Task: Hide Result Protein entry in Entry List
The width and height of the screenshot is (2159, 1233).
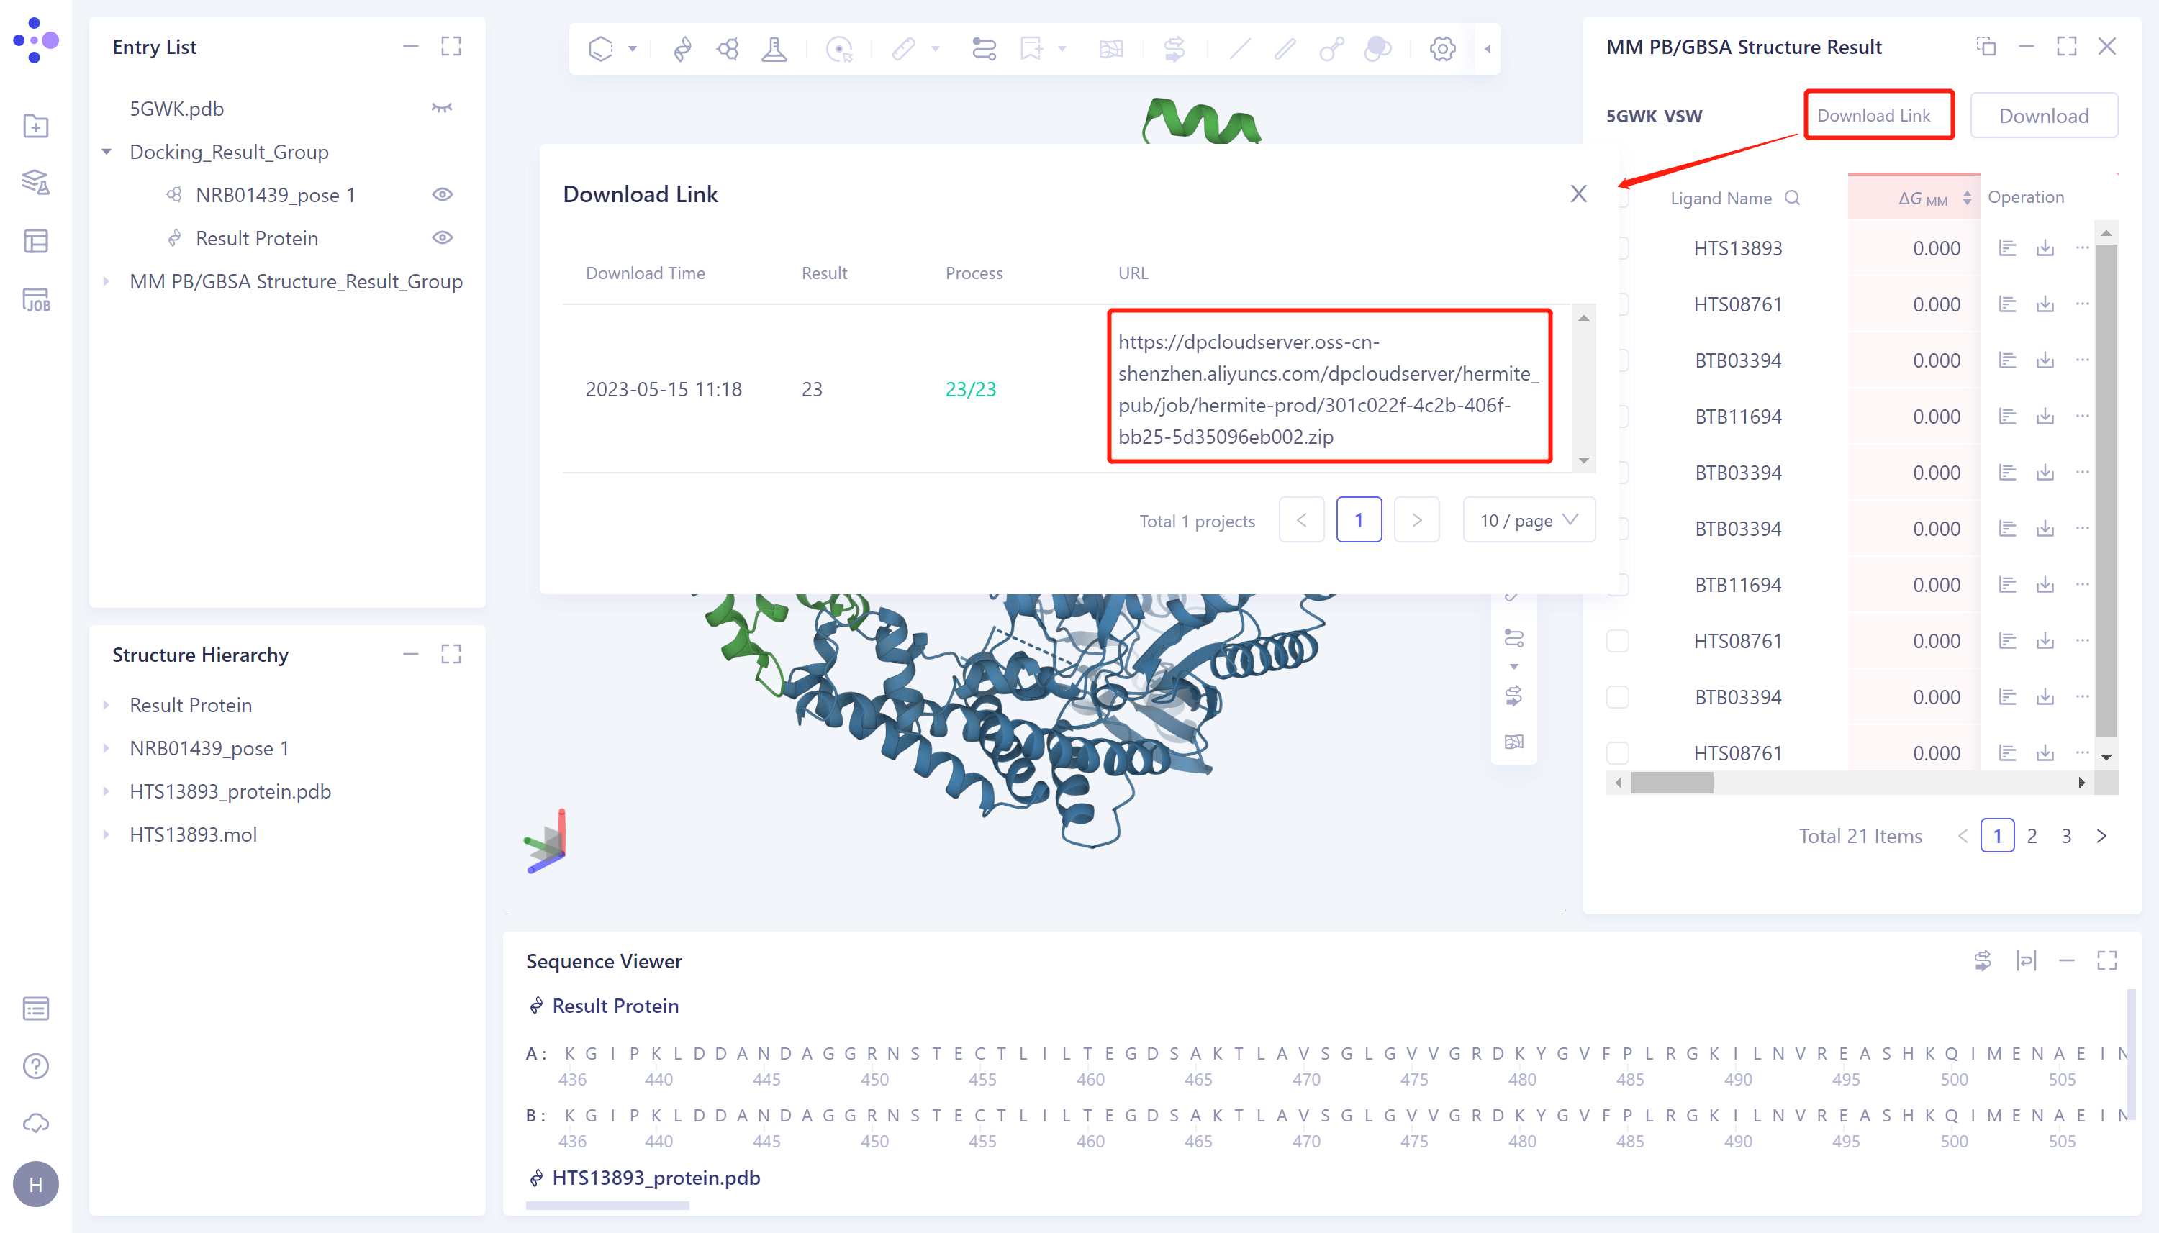Action: click(x=442, y=238)
